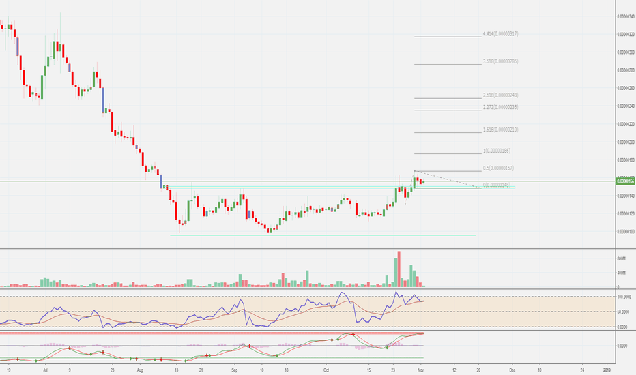Screen dimensions: 636x375
Task: Click the 400M volume axis label
Action: (x=621, y=273)
